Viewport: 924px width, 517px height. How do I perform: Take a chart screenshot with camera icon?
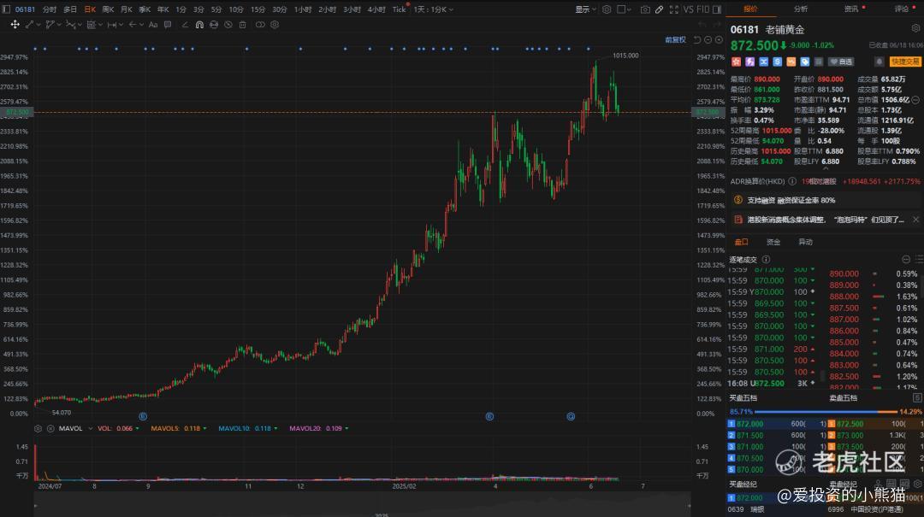pyautogui.click(x=645, y=9)
